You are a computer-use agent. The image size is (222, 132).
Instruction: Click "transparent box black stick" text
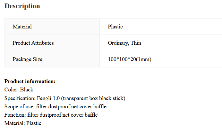coord(93,98)
